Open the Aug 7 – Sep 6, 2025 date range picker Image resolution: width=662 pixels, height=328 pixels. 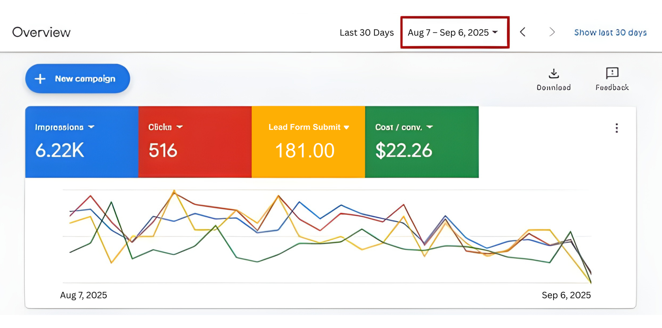click(x=454, y=33)
